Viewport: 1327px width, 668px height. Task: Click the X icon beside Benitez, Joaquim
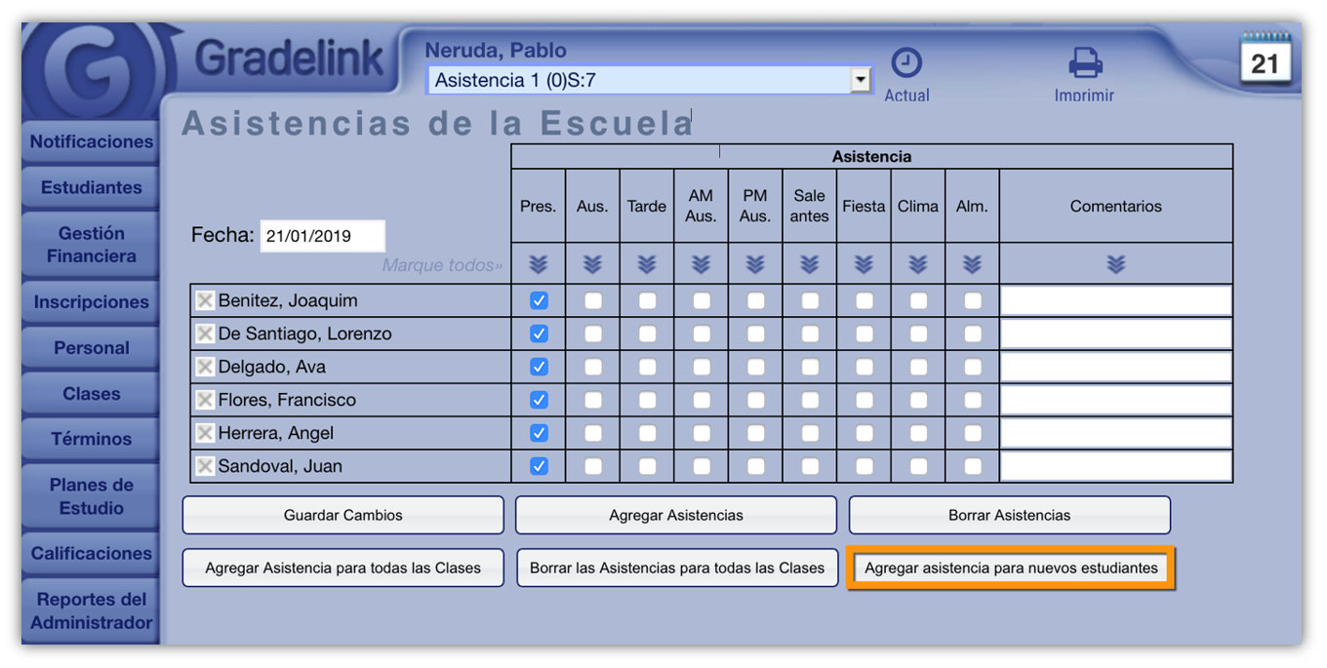coord(205,300)
